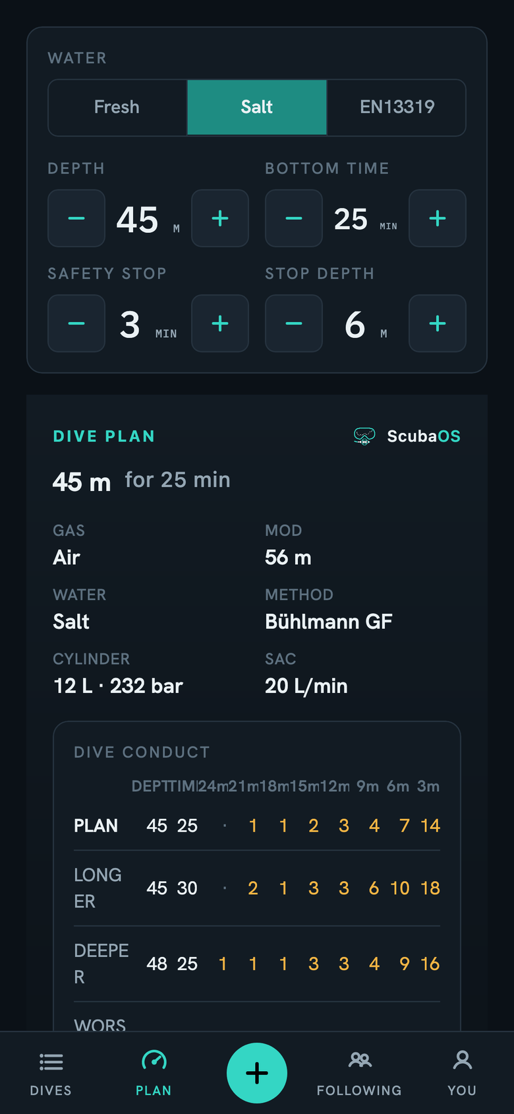Select the LONGER row in dive conduct
Image resolution: width=514 pixels, height=1114 pixels.
coord(257,888)
